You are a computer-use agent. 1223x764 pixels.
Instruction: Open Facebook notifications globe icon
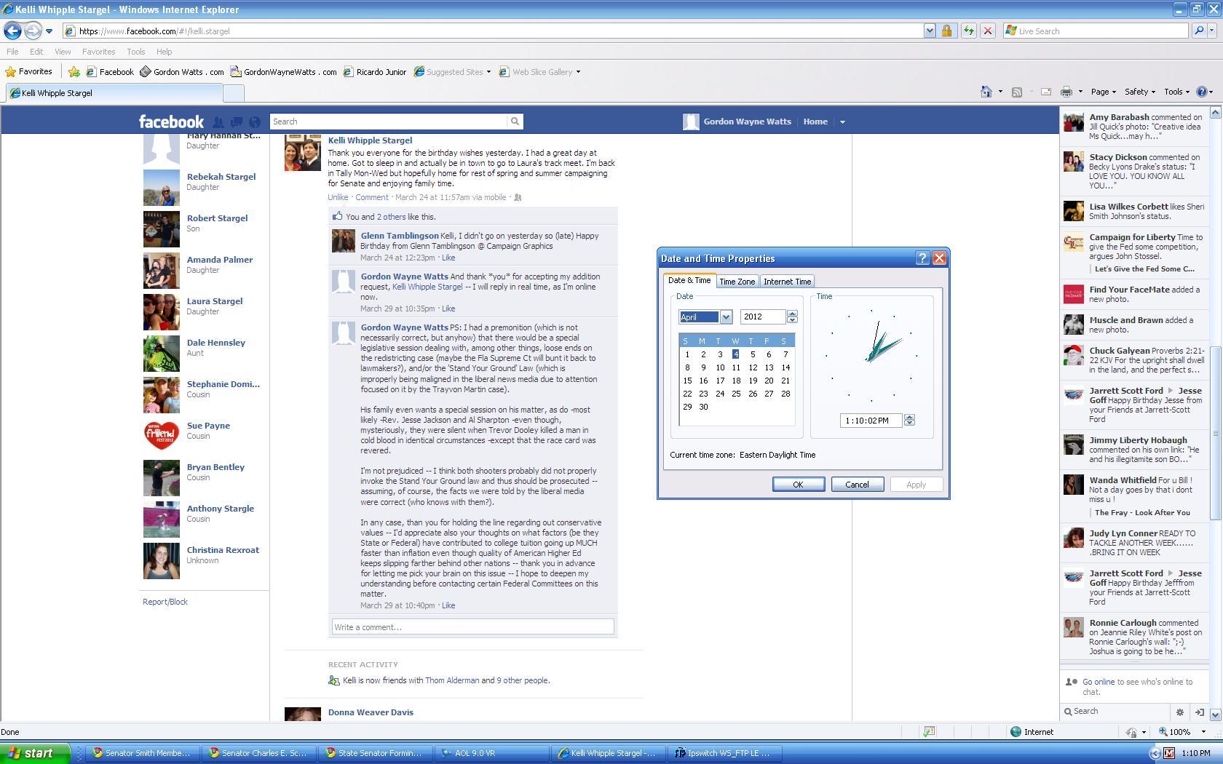coord(254,122)
